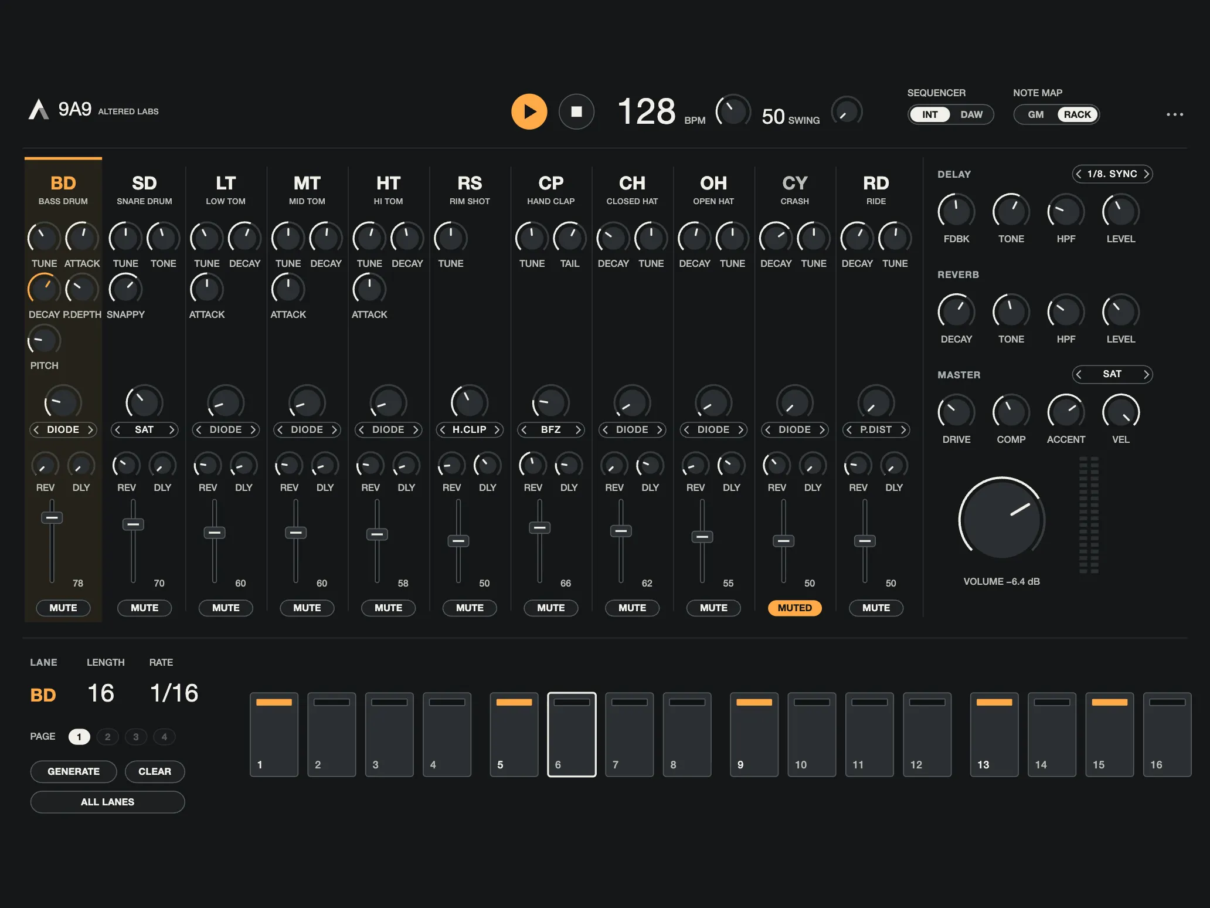Open the three-dot options menu
1210x908 pixels.
click(x=1174, y=114)
